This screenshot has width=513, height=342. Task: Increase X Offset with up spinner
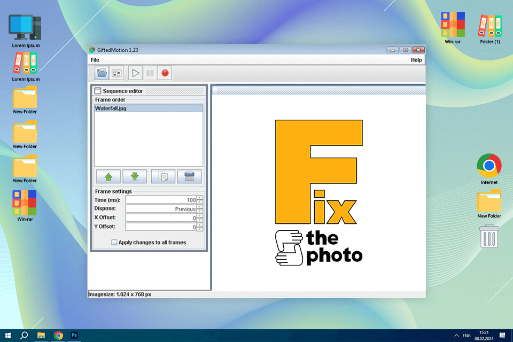[199, 216]
